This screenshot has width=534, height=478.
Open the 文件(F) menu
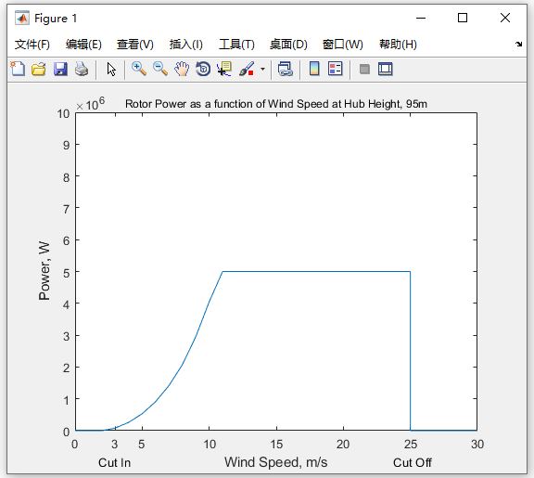(32, 45)
